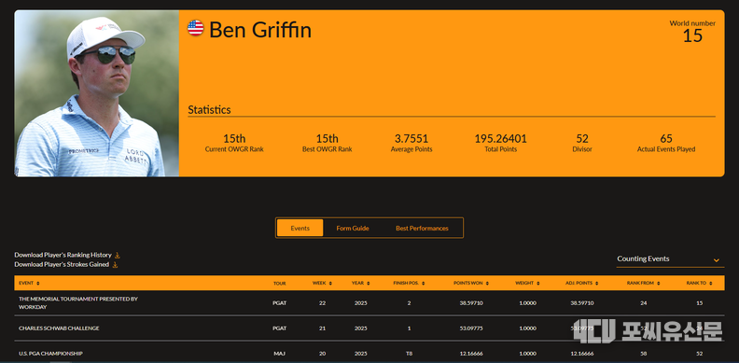Open the Best Performances tab
739x363 pixels.
coord(422,228)
